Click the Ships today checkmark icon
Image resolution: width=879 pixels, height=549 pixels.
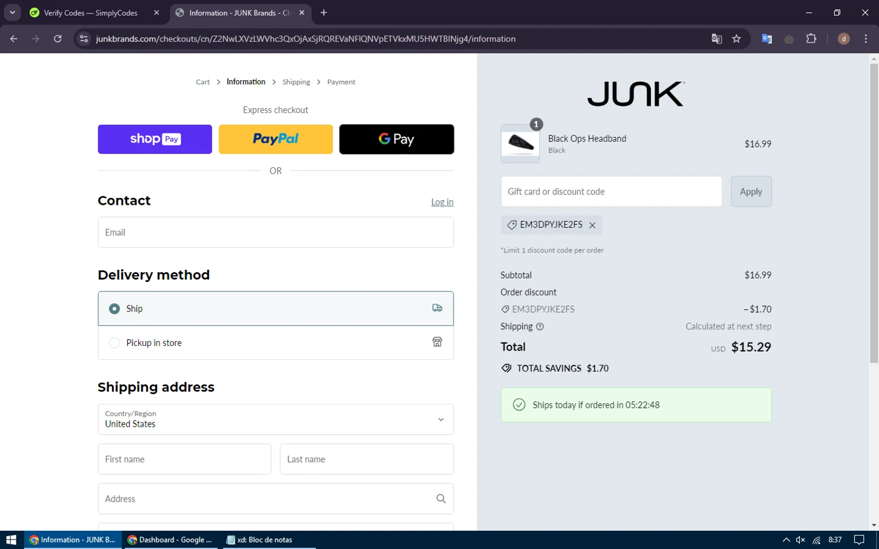tap(519, 404)
